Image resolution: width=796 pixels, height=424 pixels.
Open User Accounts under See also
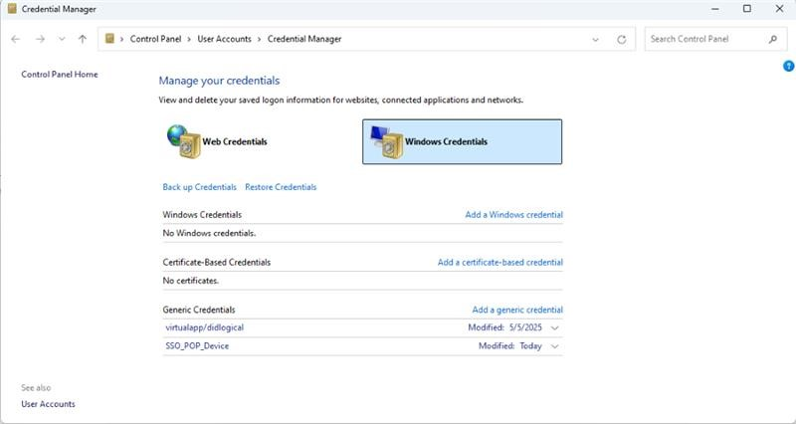(48, 404)
